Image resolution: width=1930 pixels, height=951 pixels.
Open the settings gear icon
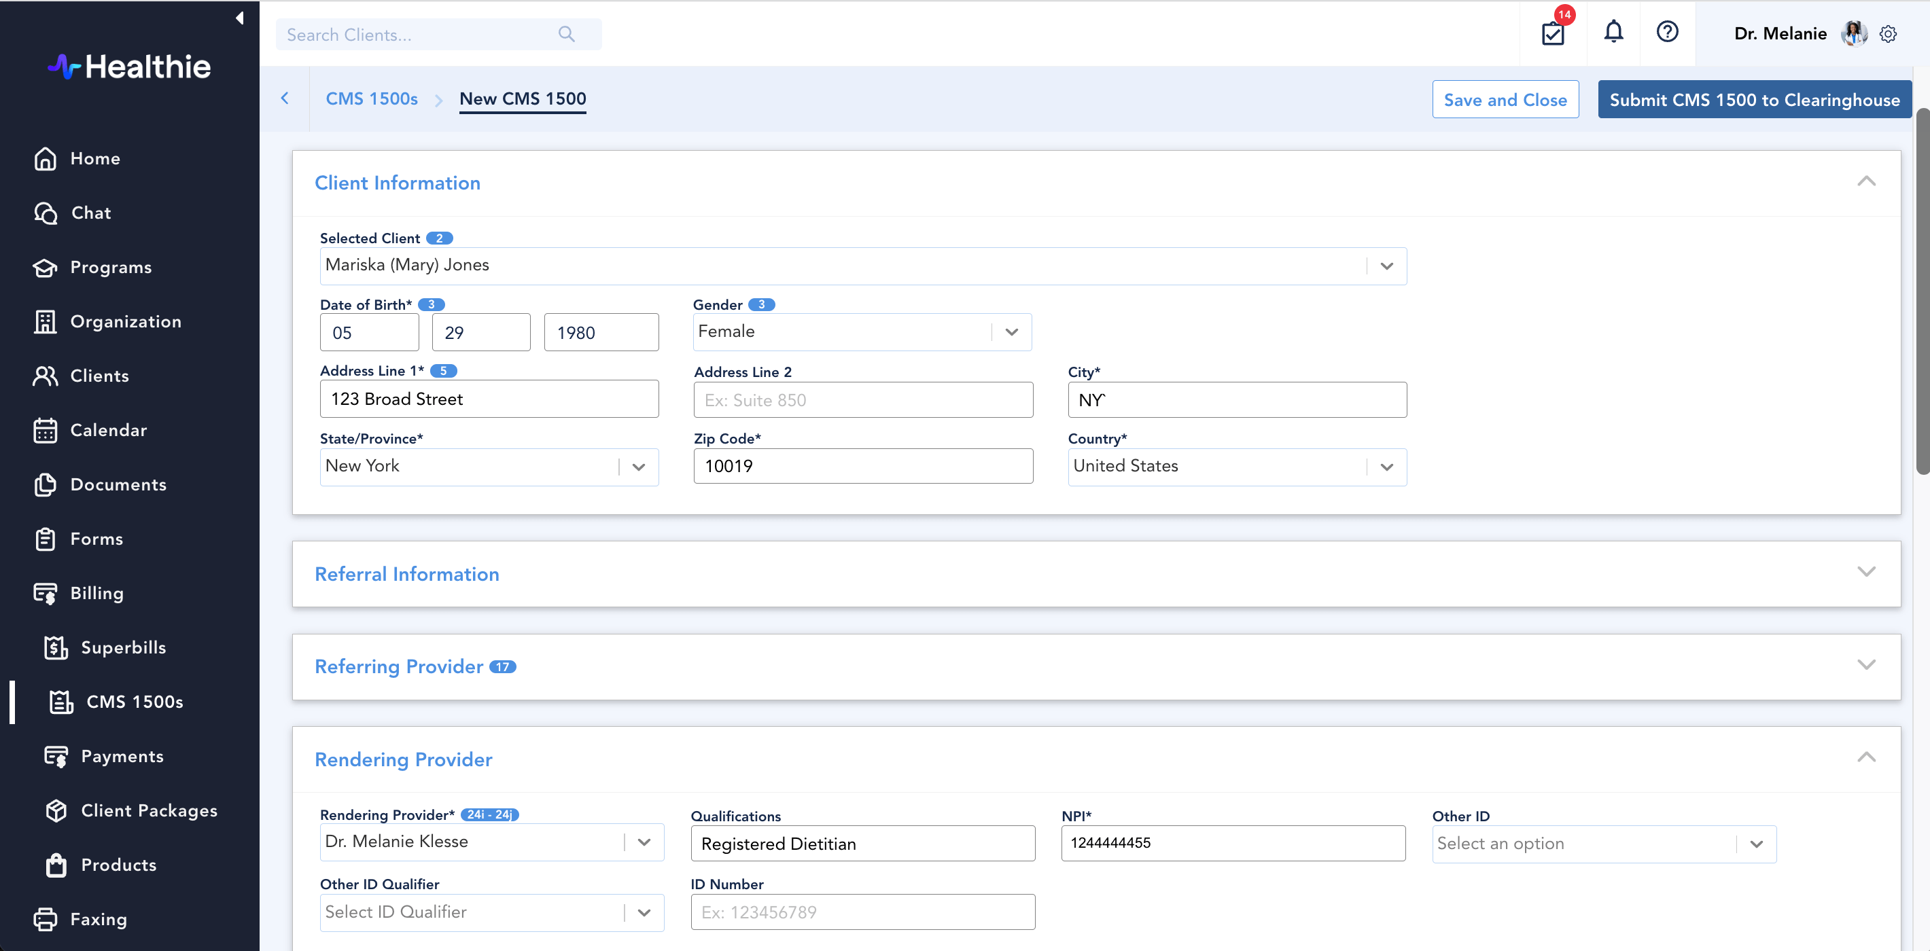pos(1889,34)
